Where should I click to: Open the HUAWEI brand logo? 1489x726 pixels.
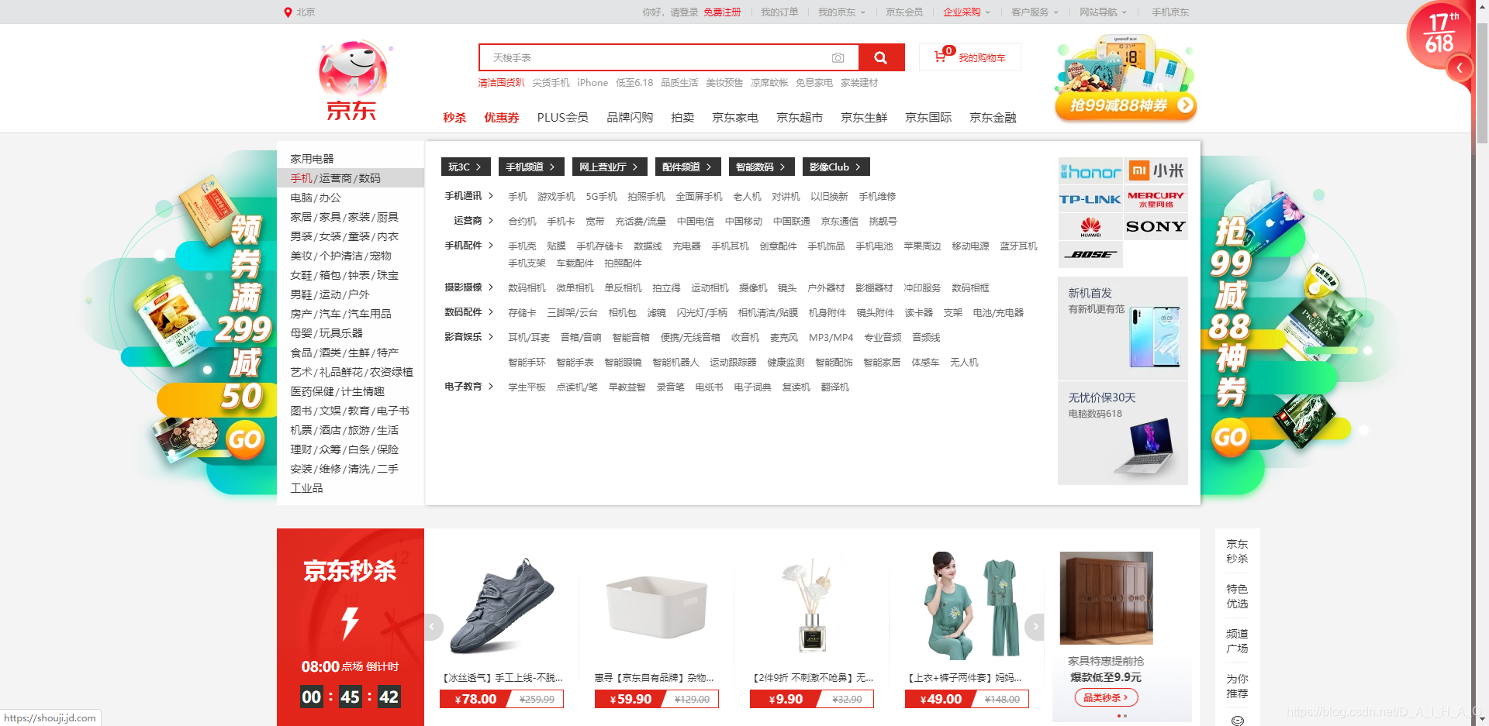click(1090, 227)
